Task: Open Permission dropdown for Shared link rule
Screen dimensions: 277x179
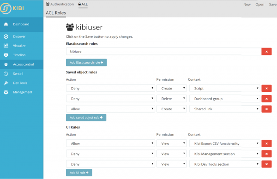Action: 171,109
